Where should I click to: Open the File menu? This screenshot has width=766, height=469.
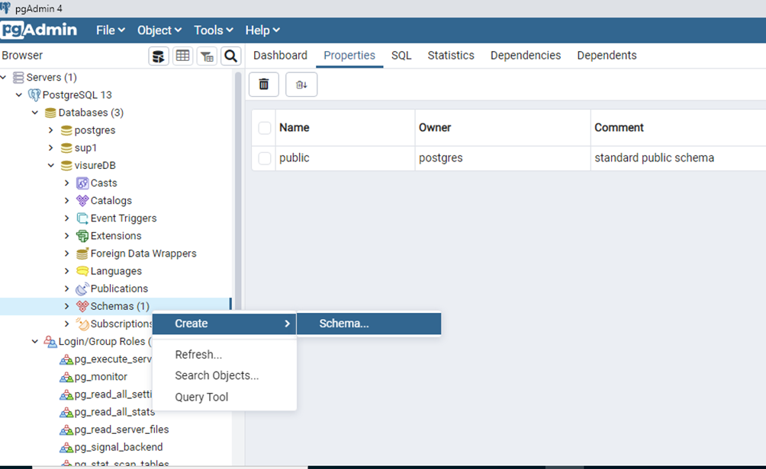pos(111,30)
